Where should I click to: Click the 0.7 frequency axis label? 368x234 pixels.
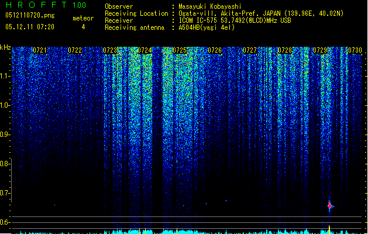[4, 193]
